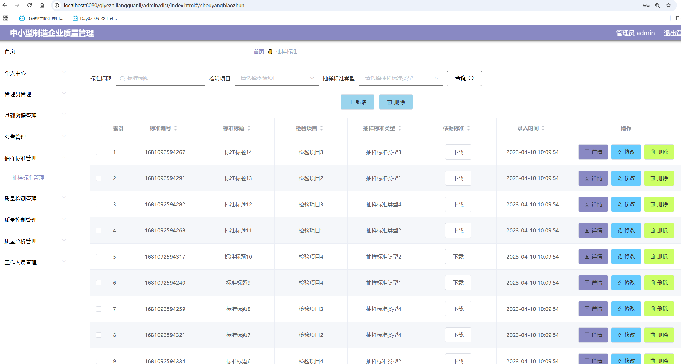Reload the page using refresh icon
The height and width of the screenshot is (364, 681).
(29, 5)
